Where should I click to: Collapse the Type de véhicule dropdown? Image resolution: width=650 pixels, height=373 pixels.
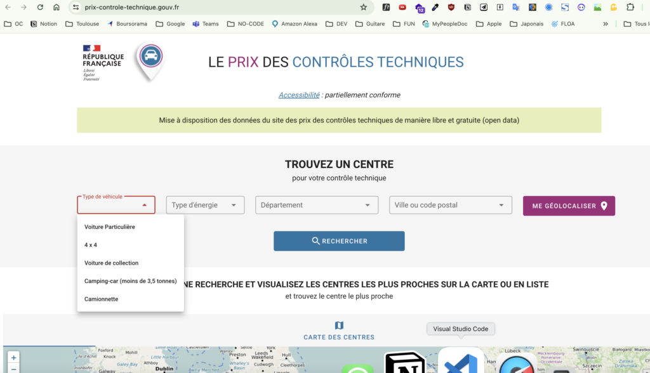(144, 205)
